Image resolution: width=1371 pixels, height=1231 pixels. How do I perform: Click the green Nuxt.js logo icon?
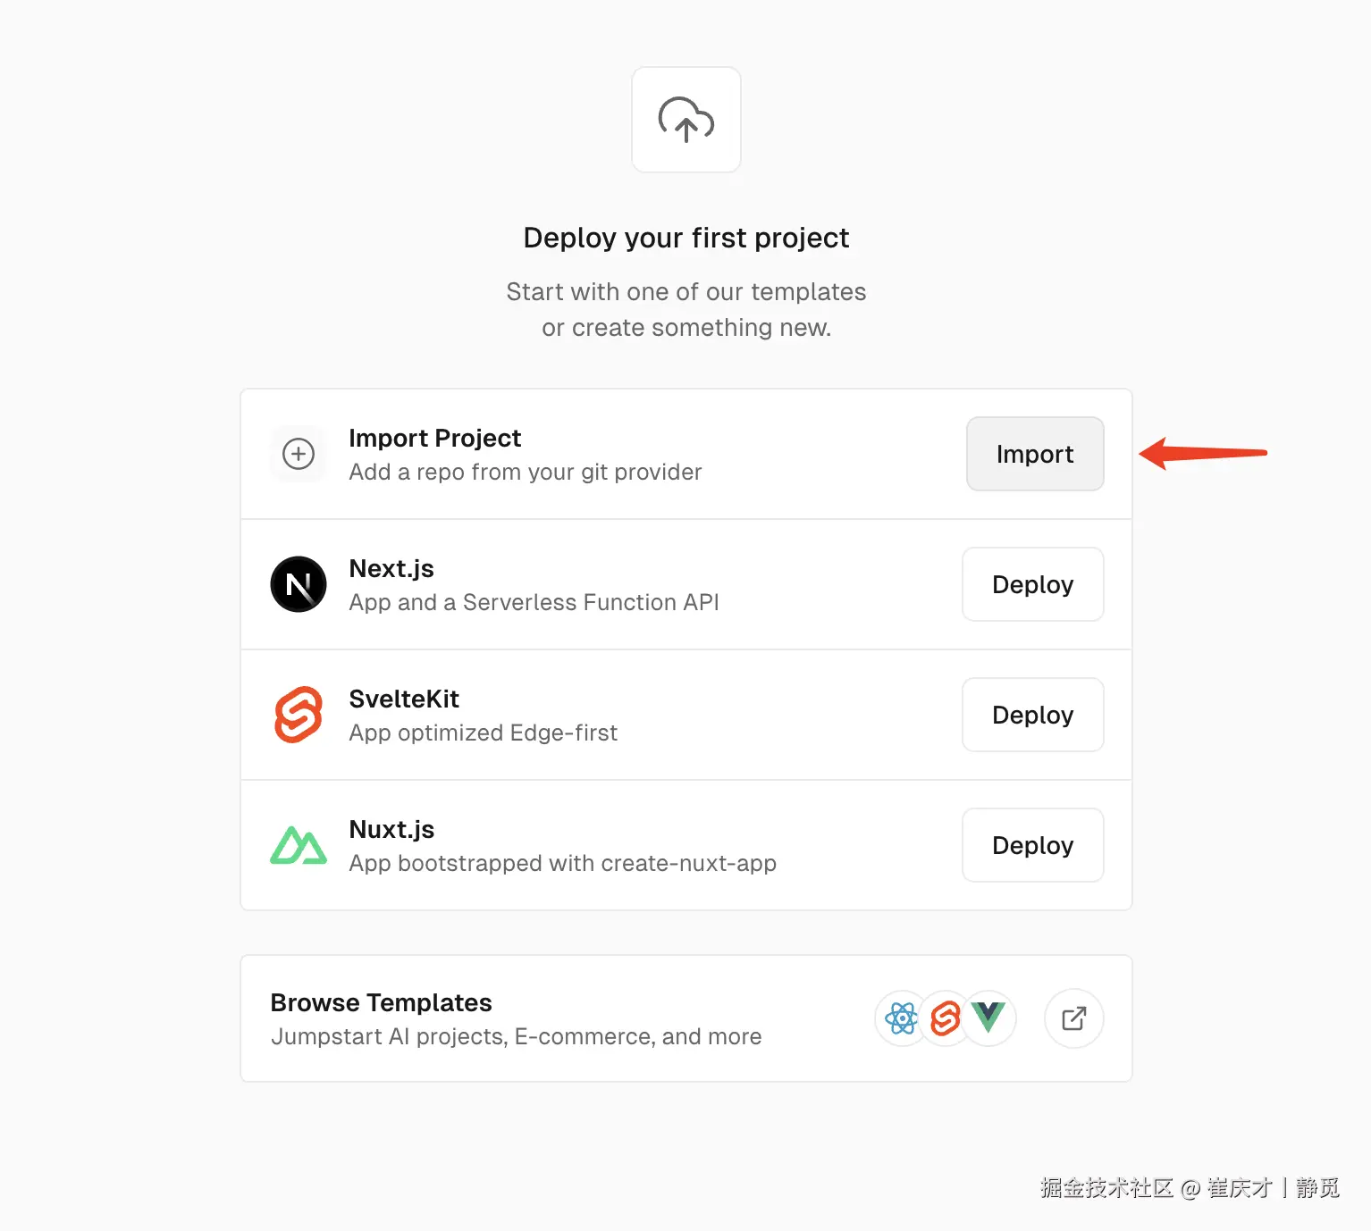pos(299,845)
